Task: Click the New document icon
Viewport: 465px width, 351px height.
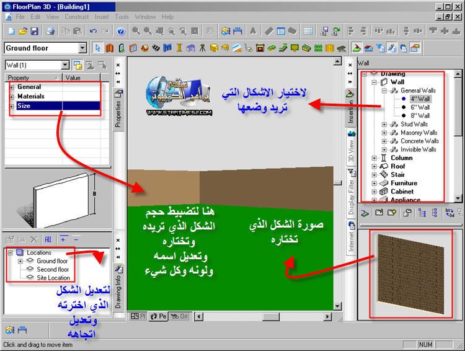Action: (11, 31)
